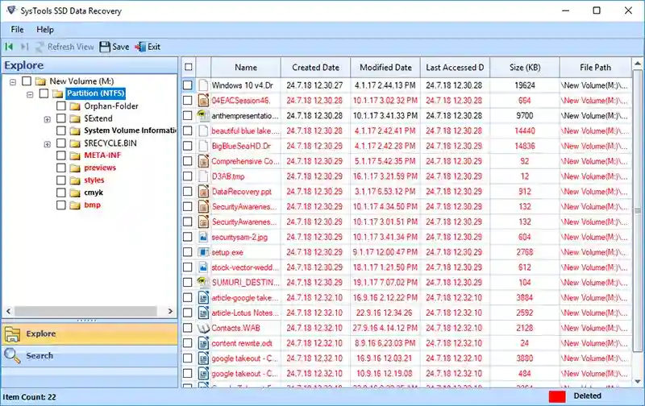Check the Orphan-Folder checkbox

coord(61,106)
